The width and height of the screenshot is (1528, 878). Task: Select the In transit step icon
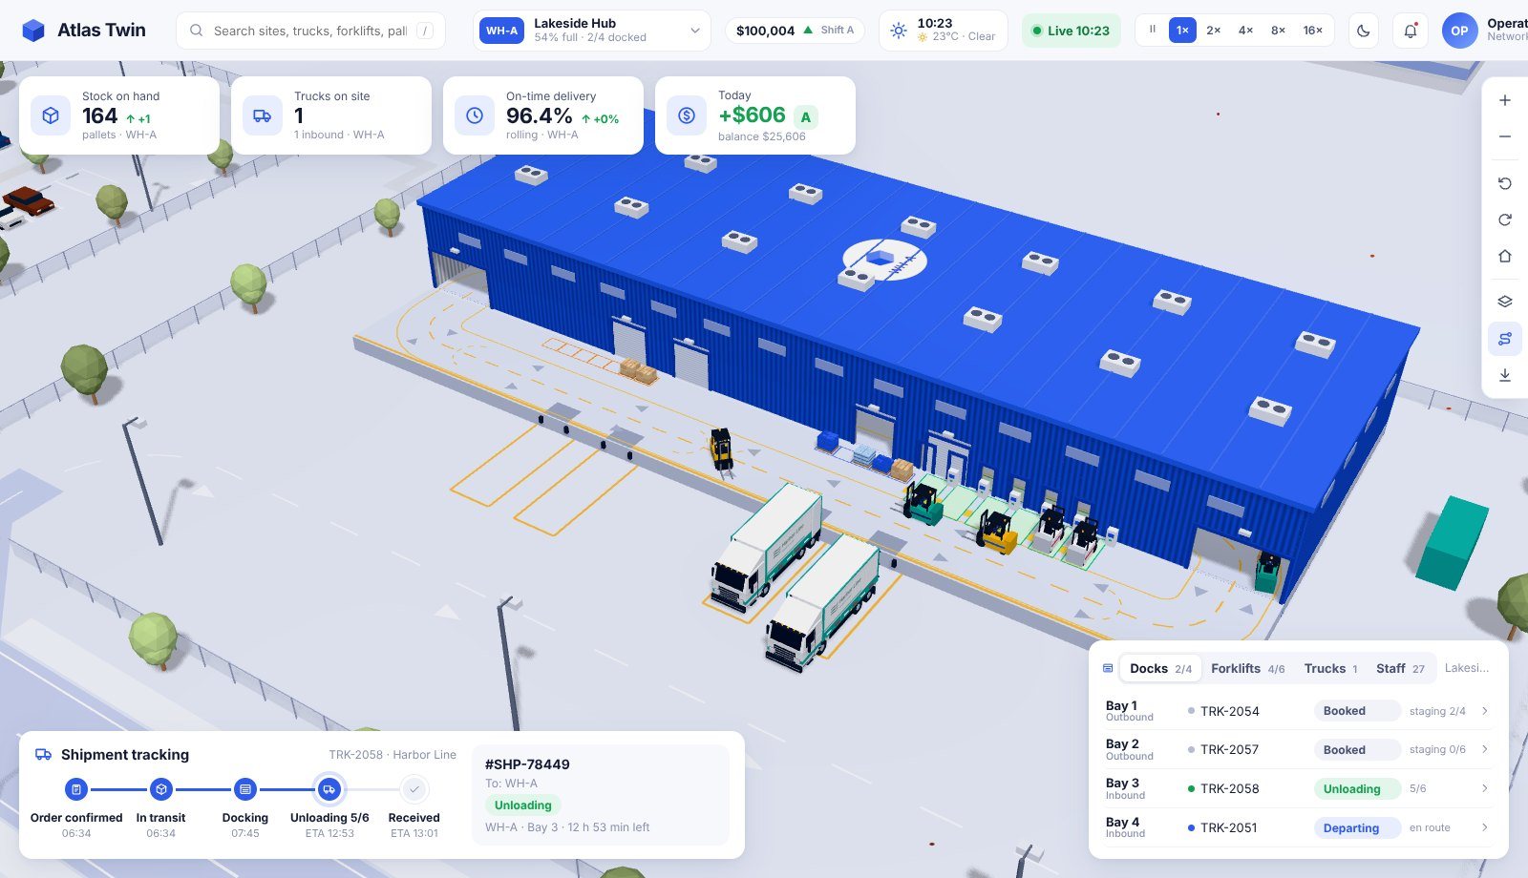pyautogui.click(x=161, y=789)
